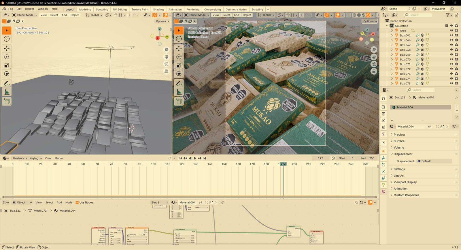Toggle auto keying in the timeline
Image resolution: width=461 pixels, height=250 pixels.
click(170, 158)
